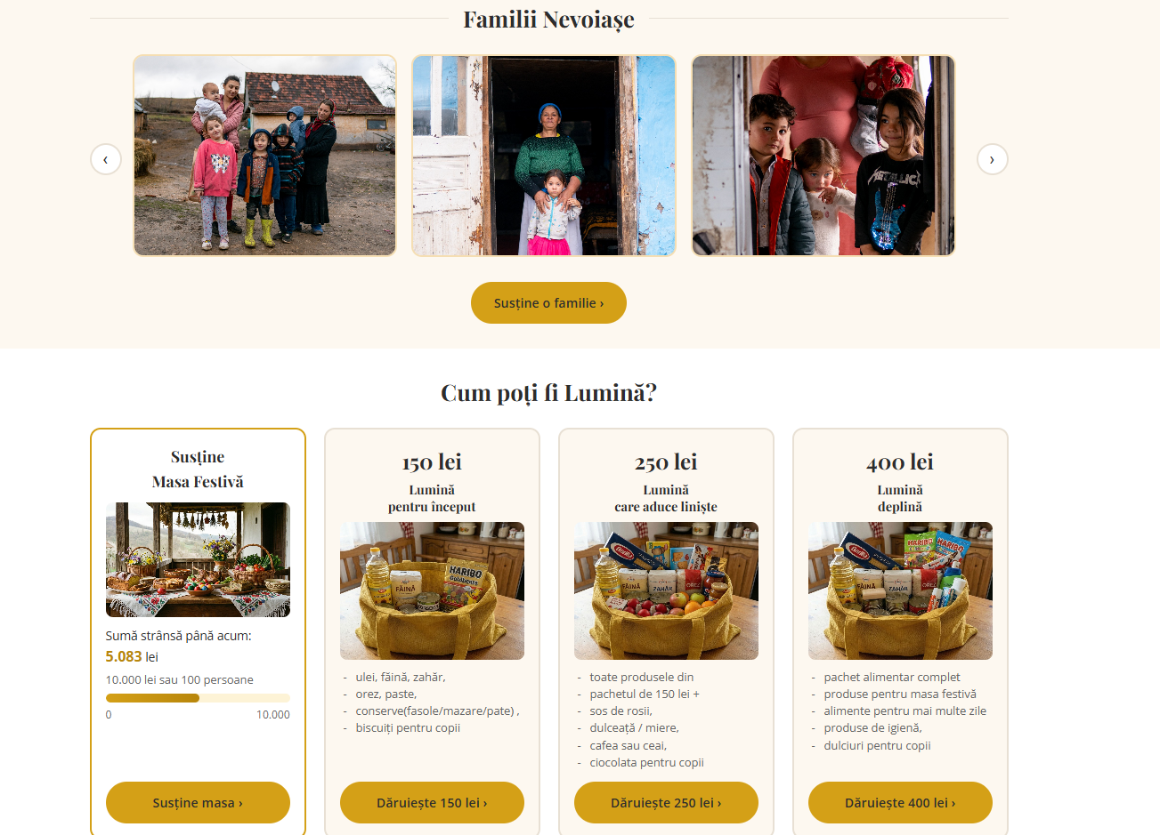Click the Dăruiește 400 lei button

click(900, 802)
